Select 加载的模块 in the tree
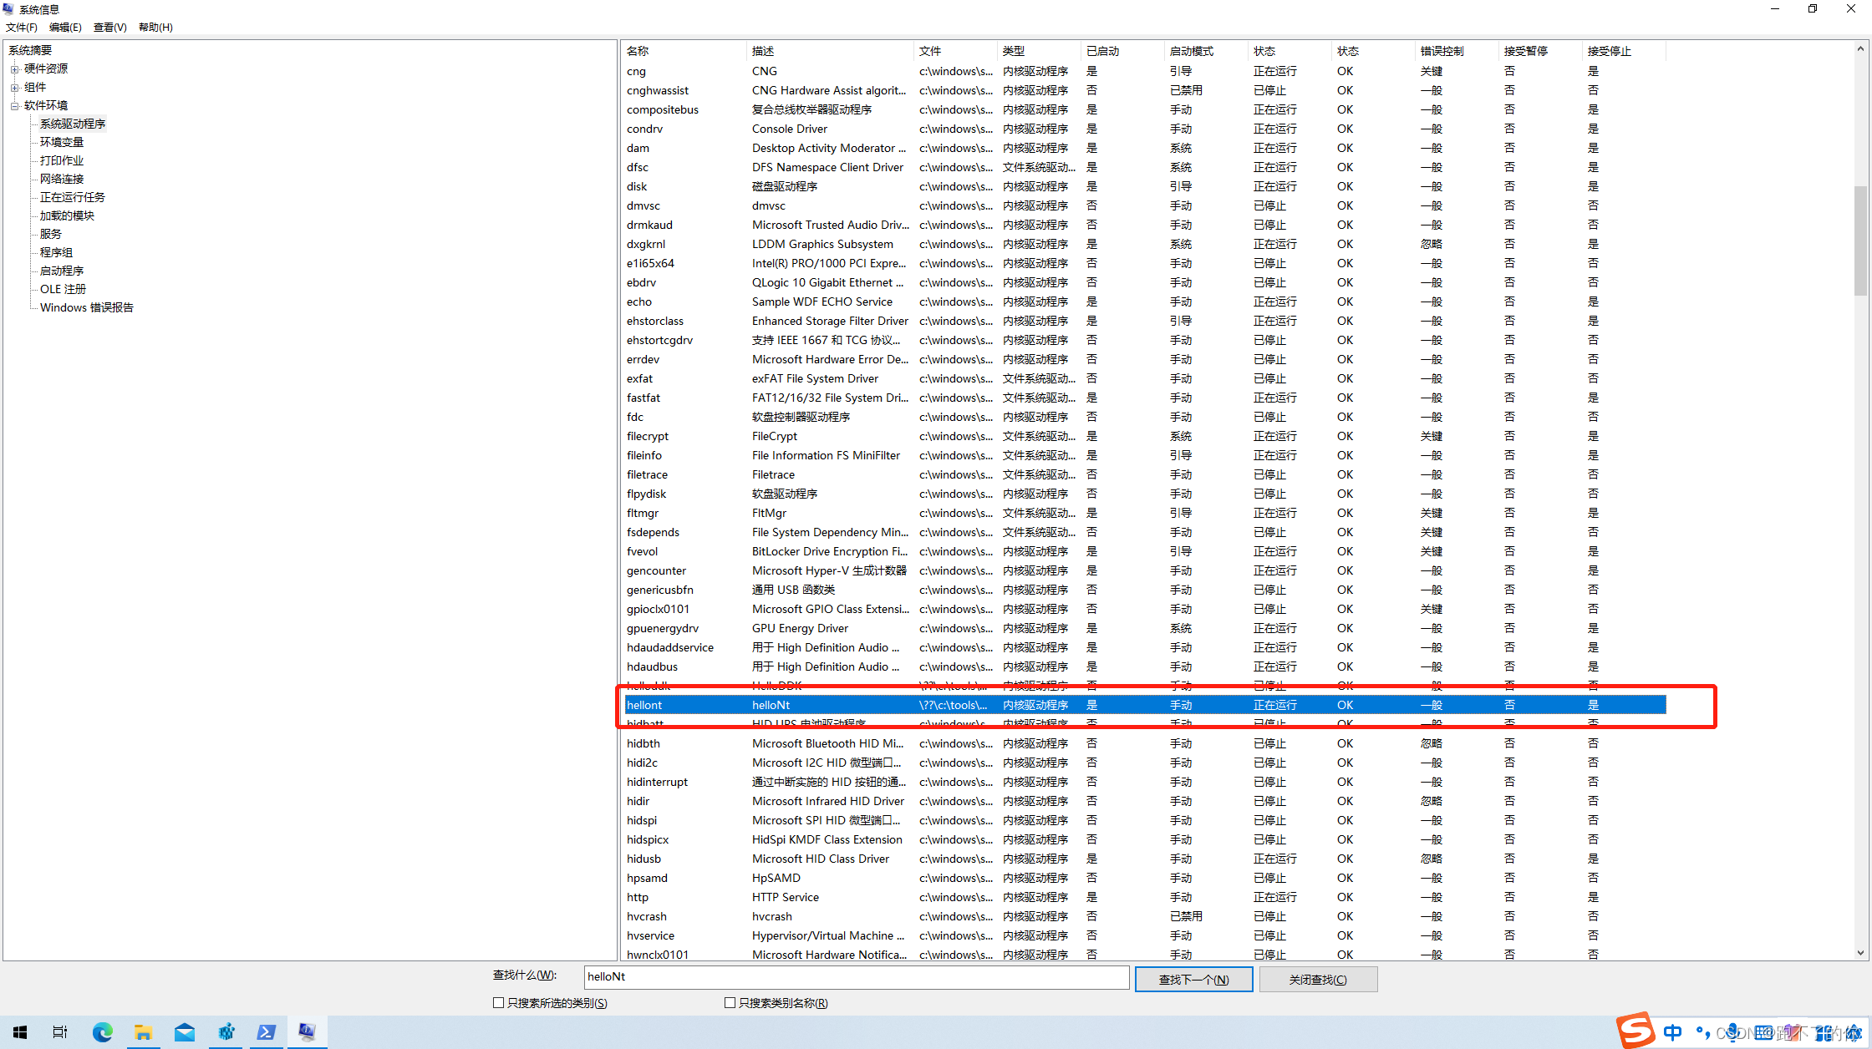 tap(67, 216)
